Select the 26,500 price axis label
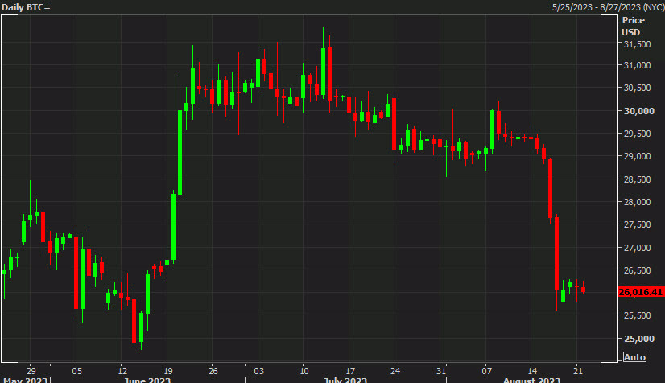The image size is (665, 383). tap(637, 270)
